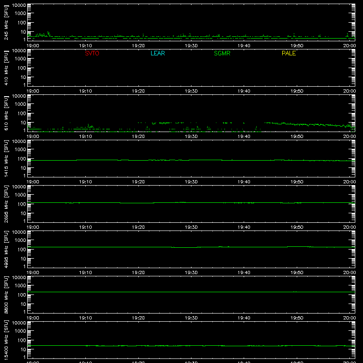
Task: Click the 8800 MHz [SFU] axis title
Action: (6, 294)
